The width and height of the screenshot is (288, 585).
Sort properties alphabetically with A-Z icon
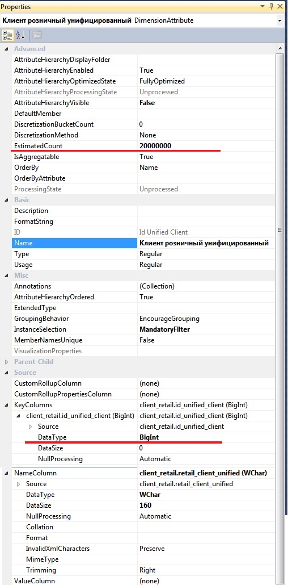click(x=20, y=35)
